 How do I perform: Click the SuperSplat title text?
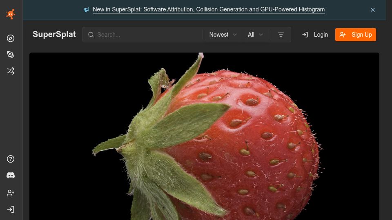coord(54,34)
